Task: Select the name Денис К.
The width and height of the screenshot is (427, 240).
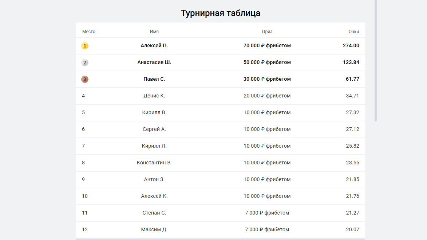Action: [x=154, y=96]
